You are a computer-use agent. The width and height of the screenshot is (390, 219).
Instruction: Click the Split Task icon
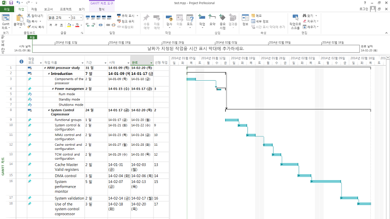pyautogui.click(x=101, y=25)
